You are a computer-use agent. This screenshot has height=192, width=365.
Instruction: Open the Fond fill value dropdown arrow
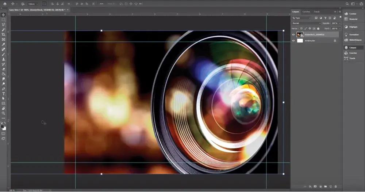click(339, 28)
